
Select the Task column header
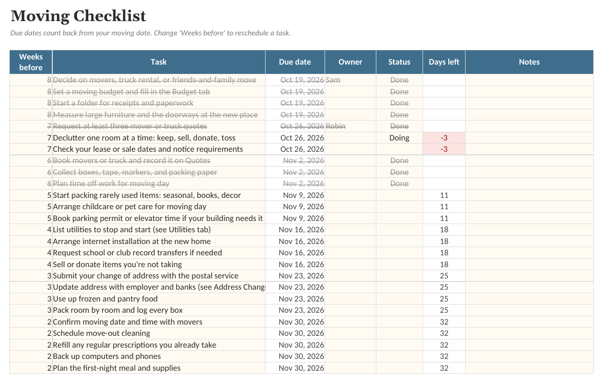pos(158,62)
